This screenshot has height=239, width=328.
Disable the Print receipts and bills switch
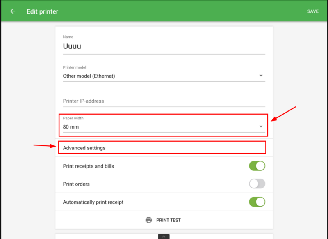pyautogui.click(x=257, y=166)
